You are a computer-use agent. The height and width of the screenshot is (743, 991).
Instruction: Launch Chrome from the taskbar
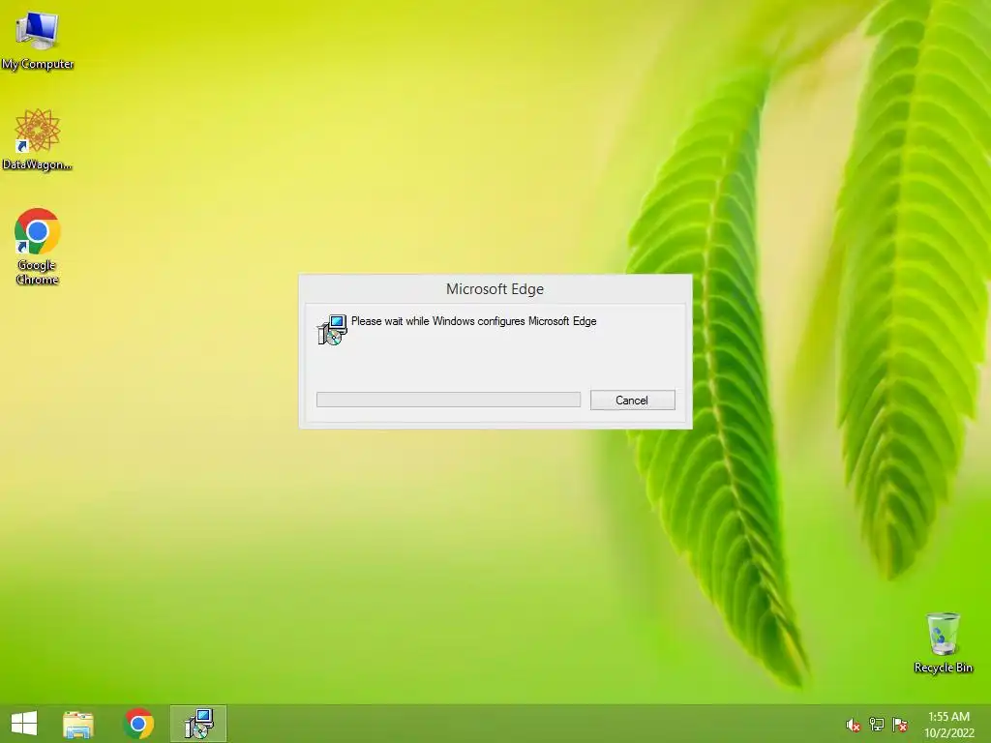(x=138, y=724)
